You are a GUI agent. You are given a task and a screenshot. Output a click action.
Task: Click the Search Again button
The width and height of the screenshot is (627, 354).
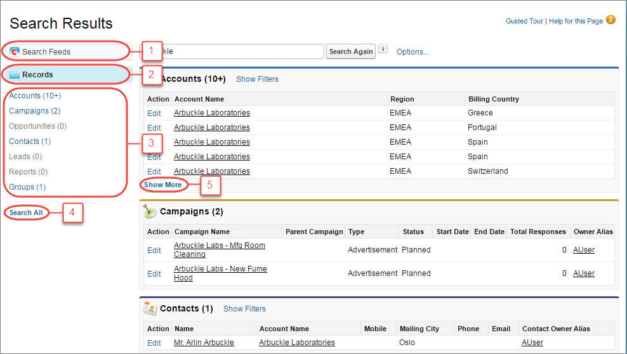pyautogui.click(x=351, y=51)
